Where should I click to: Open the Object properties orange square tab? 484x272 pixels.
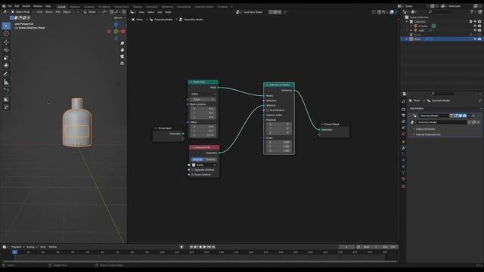[403, 141]
